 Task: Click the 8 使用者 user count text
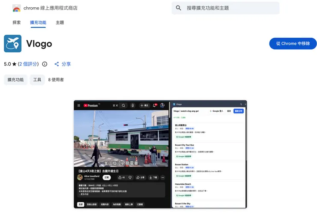pos(56,80)
